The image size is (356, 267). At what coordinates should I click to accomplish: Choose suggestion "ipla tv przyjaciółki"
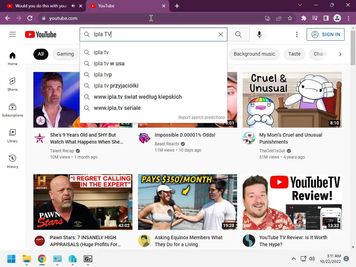(x=153, y=86)
